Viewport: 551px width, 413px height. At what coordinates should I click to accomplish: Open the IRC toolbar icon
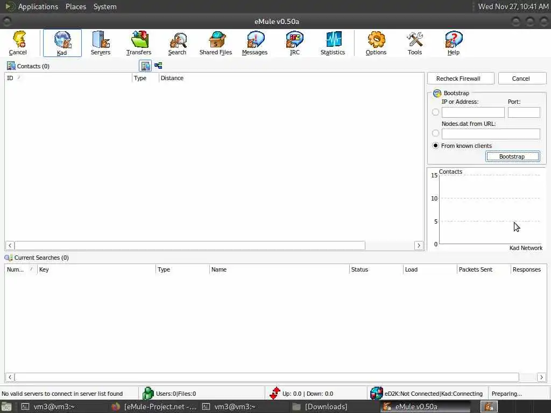click(294, 43)
